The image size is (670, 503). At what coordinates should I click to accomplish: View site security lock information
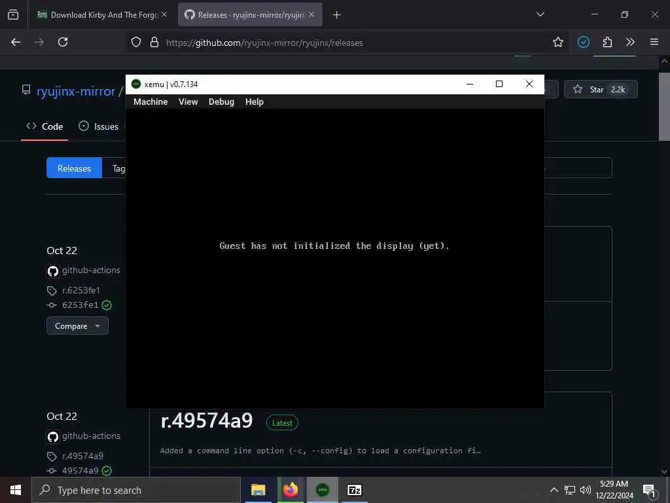(x=154, y=42)
